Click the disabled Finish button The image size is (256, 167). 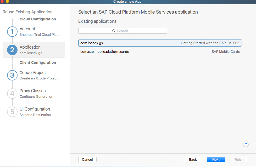[239, 159]
